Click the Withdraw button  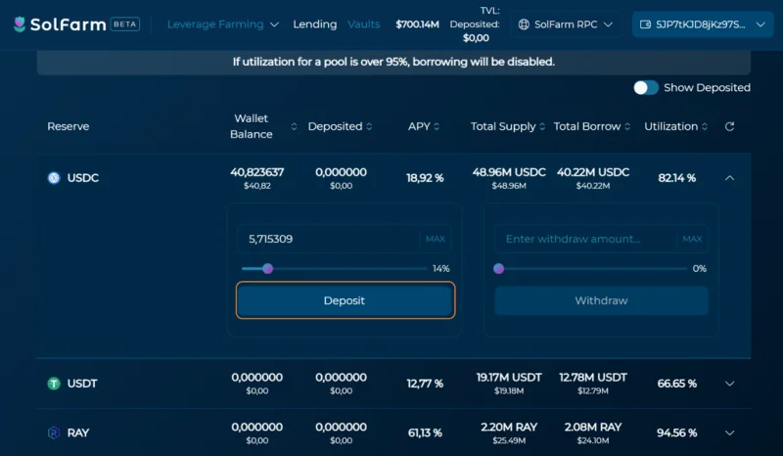coord(601,300)
